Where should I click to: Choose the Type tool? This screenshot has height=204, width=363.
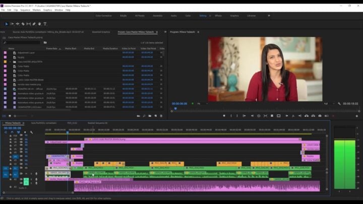click(x=45, y=24)
